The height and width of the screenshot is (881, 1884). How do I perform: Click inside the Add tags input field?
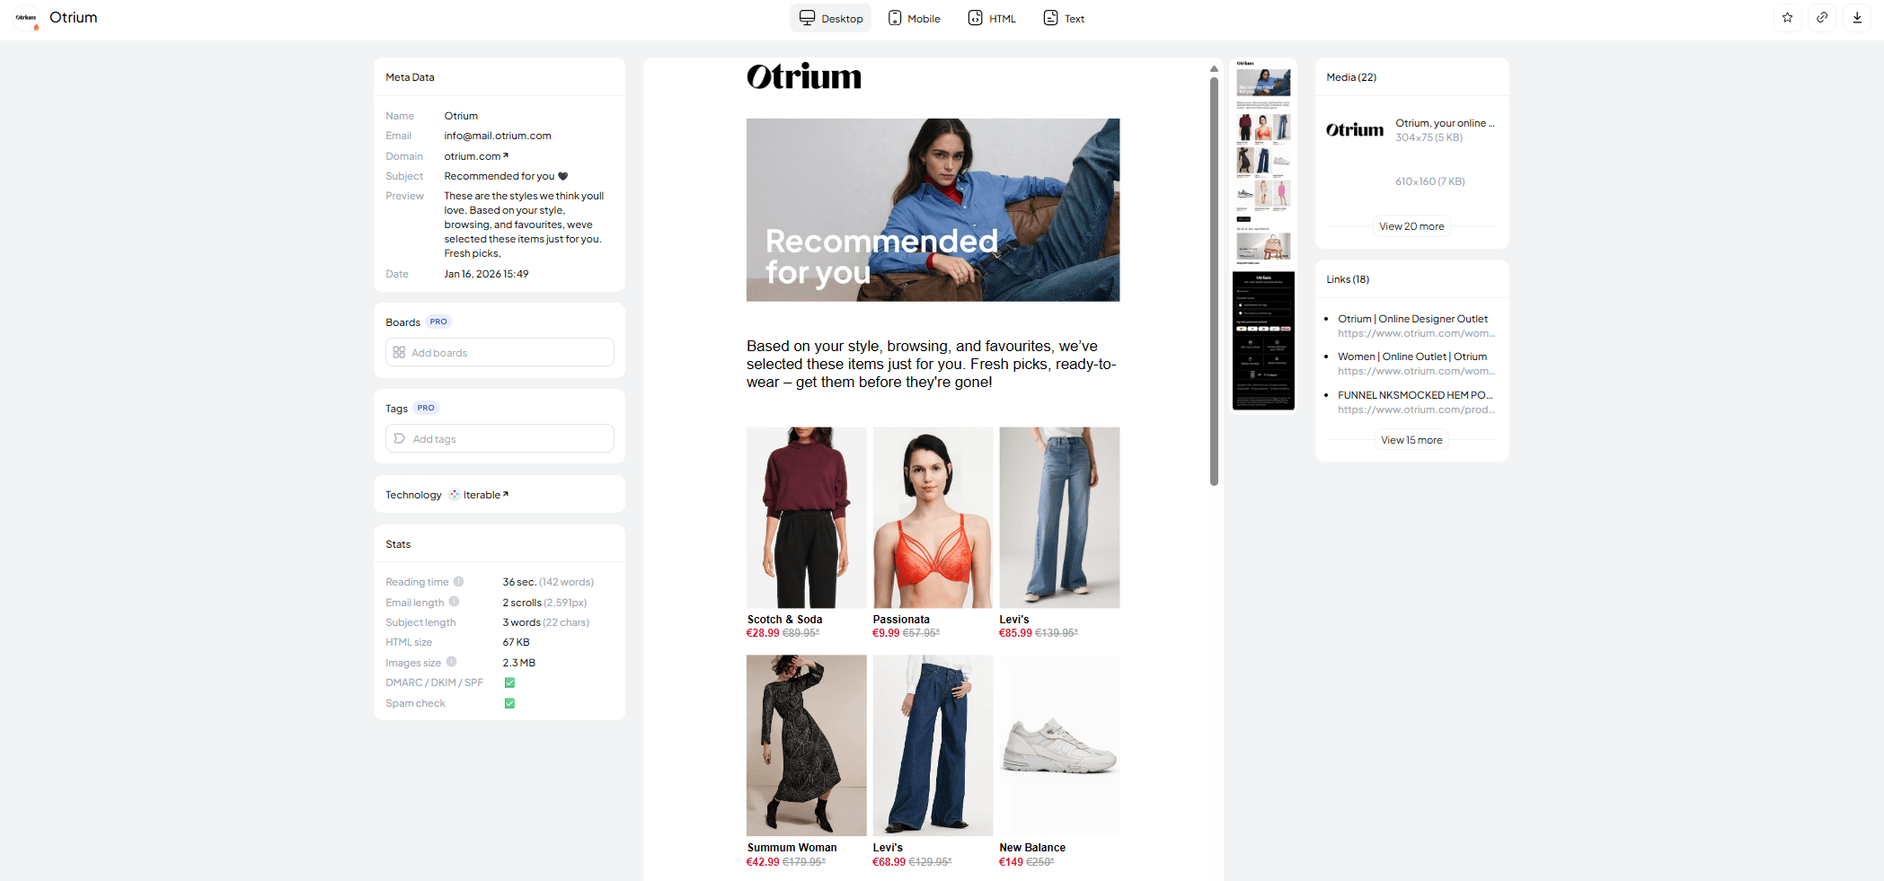tap(500, 438)
